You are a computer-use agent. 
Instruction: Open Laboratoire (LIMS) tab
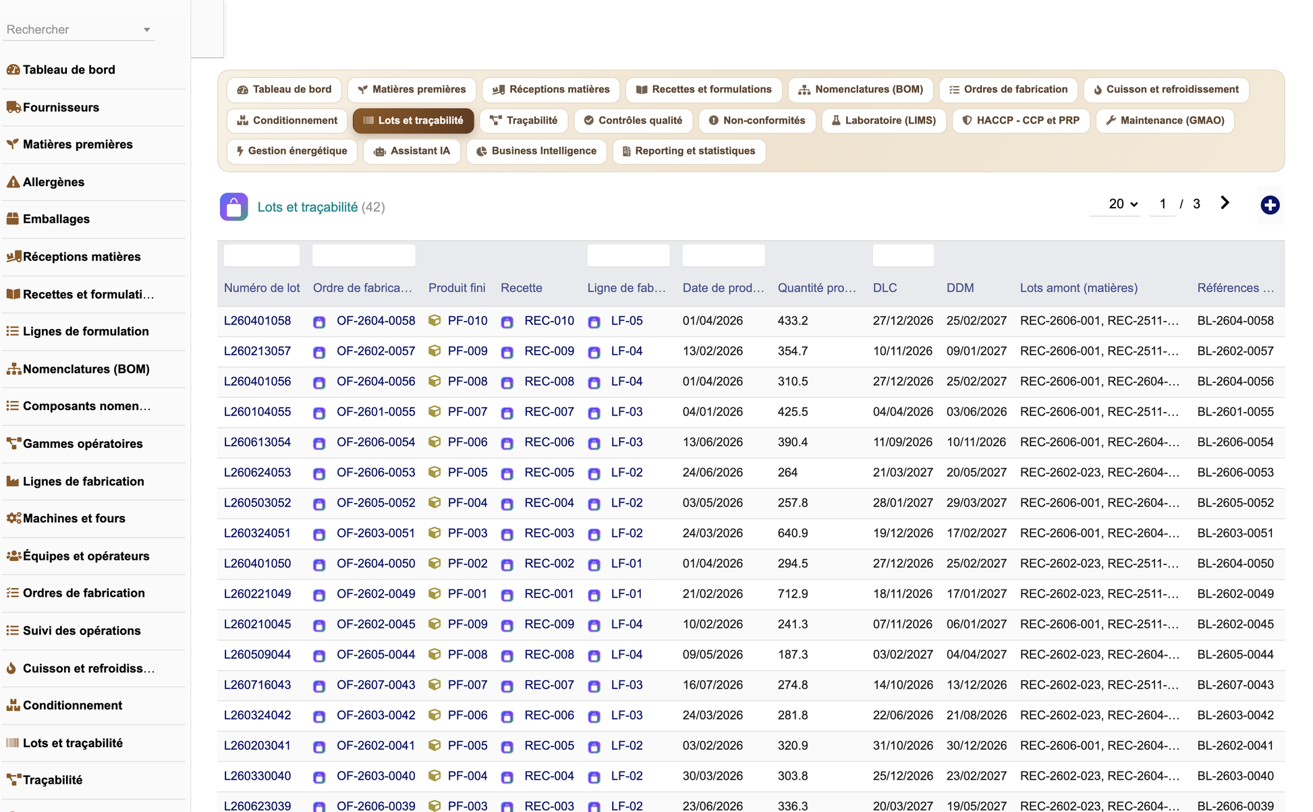pyautogui.click(x=884, y=121)
